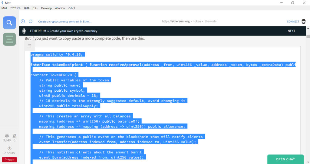Click the account avatar next to CONNECT

303,21
